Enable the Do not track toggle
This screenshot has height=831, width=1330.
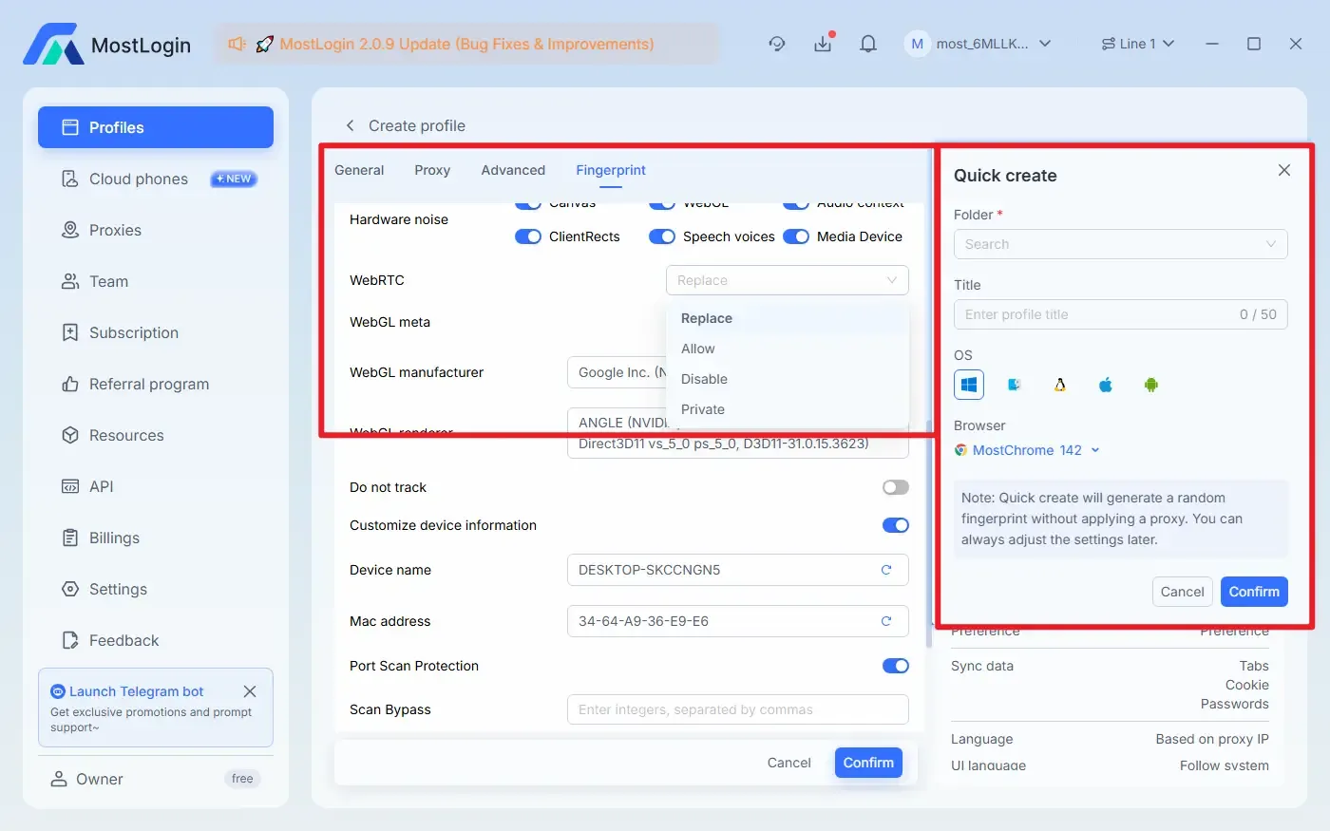pyautogui.click(x=895, y=487)
